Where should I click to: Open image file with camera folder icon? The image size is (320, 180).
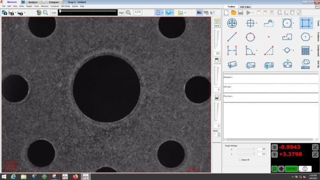(4, 13)
